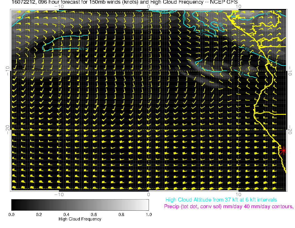Click the cyan 'High Cloud Altitude' legend text
The height and width of the screenshot is (228, 295).
221,200
